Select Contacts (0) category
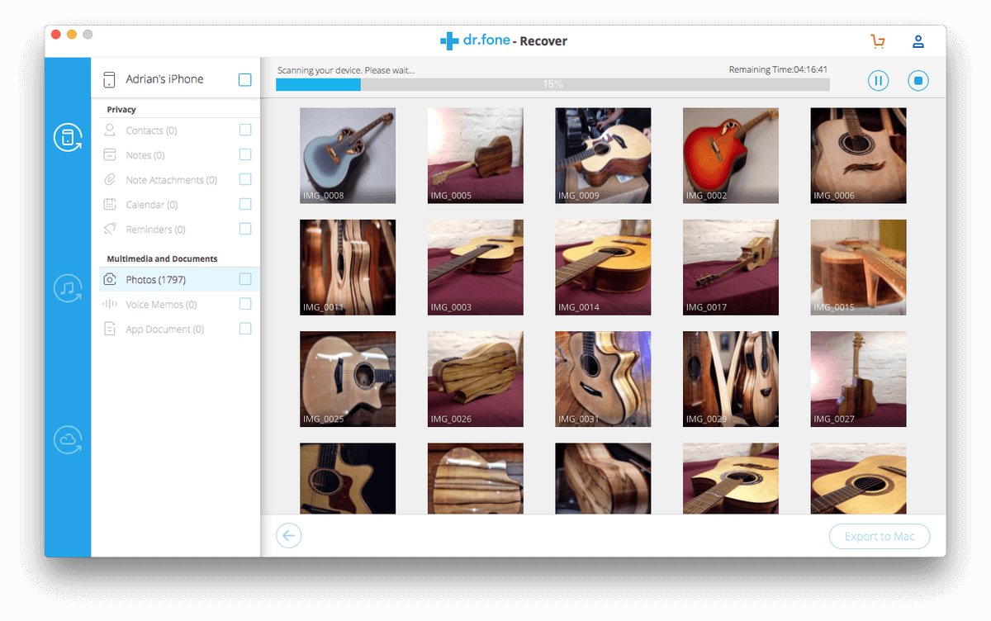Viewport: 991px width, 621px height. (178, 130)
